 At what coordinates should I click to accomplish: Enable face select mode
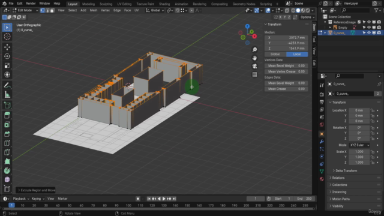[52, 11]
